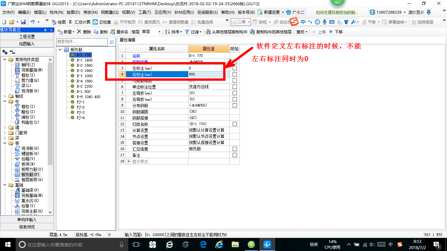Tick 附加 checkbox for 分布钢筋 row
The image size is (447, 251).
pos(235,106)
